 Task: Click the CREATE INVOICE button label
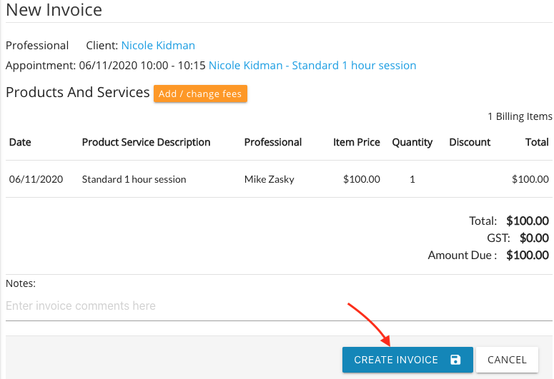pos(396,360)
